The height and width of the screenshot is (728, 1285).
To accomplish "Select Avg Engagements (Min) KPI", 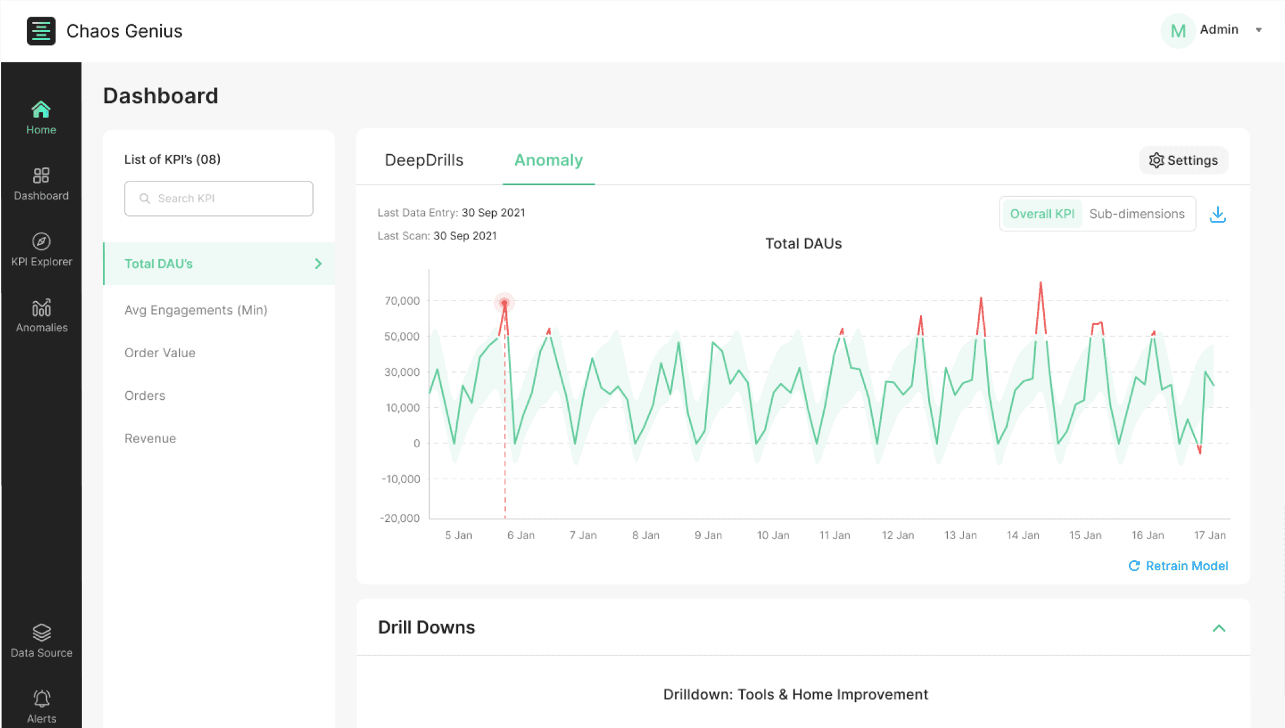I will 196,310.
